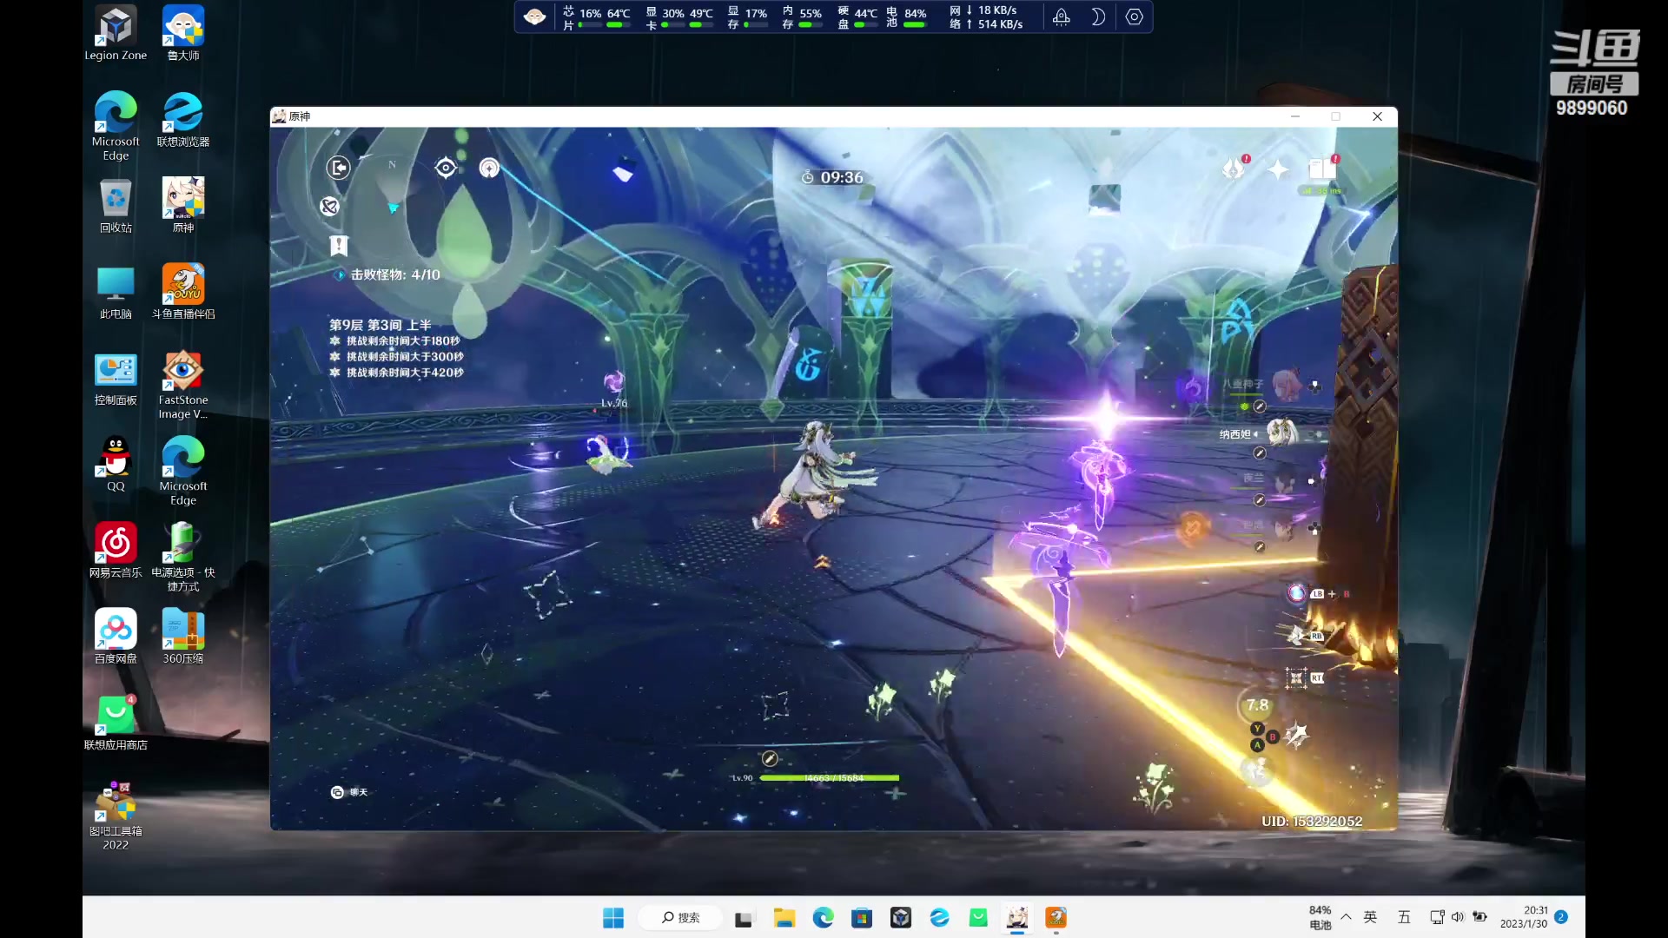This screenshot has height=938, width=1668.
Task: Open the 20:31 clock and date
Action: (1524, 917)
